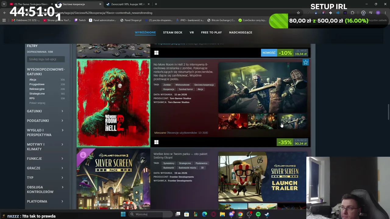Expand the MOTYWY I KLIMATY filter section
The height and width of the screenshot is (219, 390).
45,147
